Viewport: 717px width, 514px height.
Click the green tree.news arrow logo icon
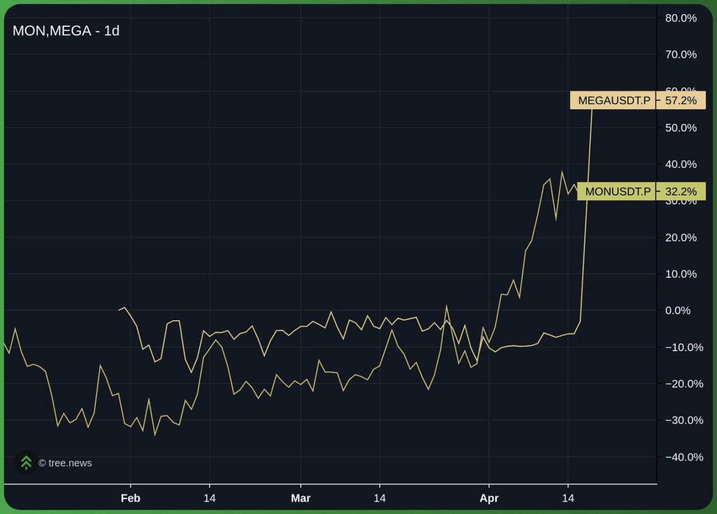pyautogui.click(x=26, y=462)
